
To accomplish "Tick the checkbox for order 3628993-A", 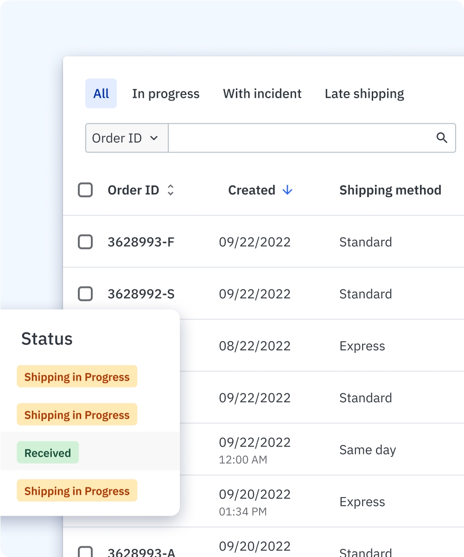I will click(x=85, y=551).
